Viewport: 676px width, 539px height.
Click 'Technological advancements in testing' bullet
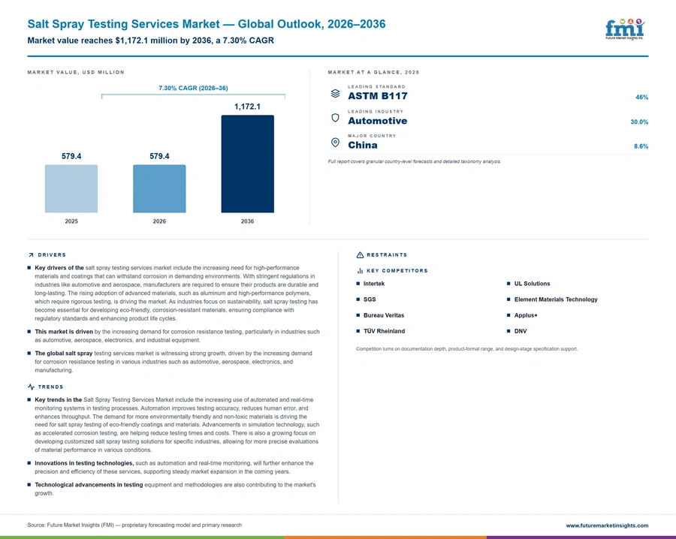pyautogui.click(x=175, y=489)
